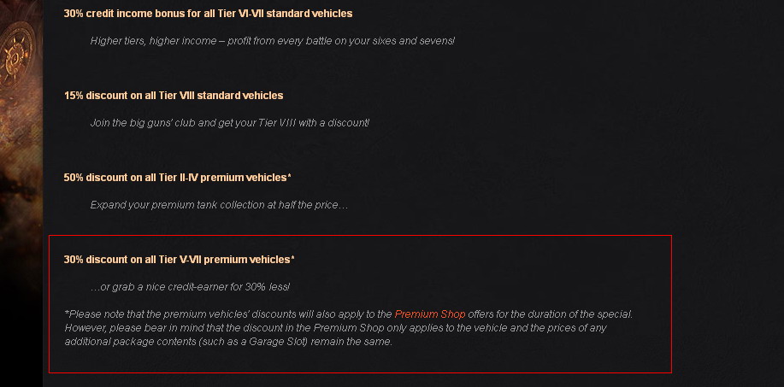The image size is (784, 387).
Task: Click the 15% discount Tier VIII heading
Action: 174,96
